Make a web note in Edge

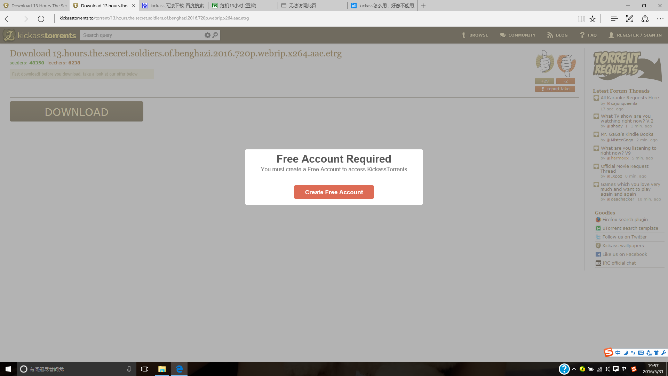[629, 19]
